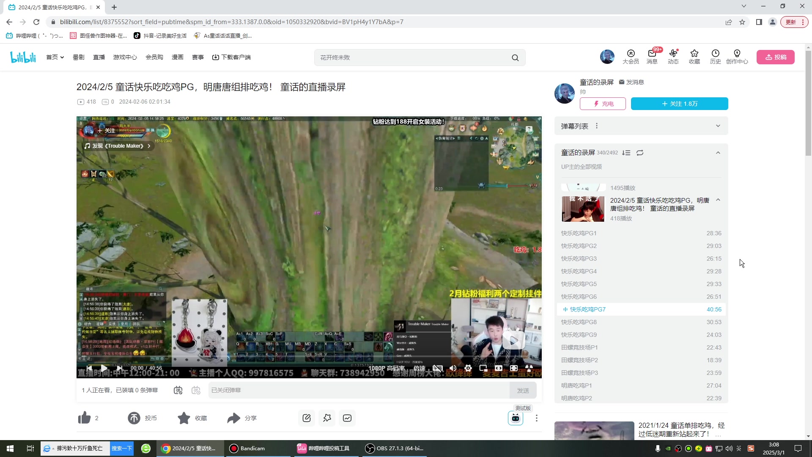Go to previous video in player
812x457 pixels.
[89, 368]
